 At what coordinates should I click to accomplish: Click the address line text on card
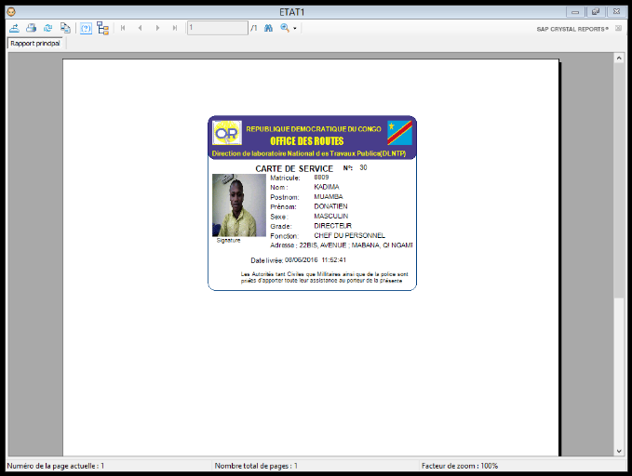[x=342, y=245]
